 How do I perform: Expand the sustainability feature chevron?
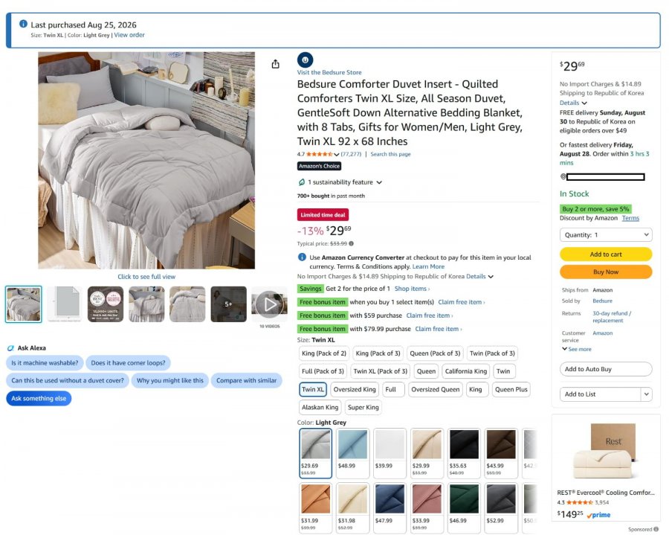point(379,182)
